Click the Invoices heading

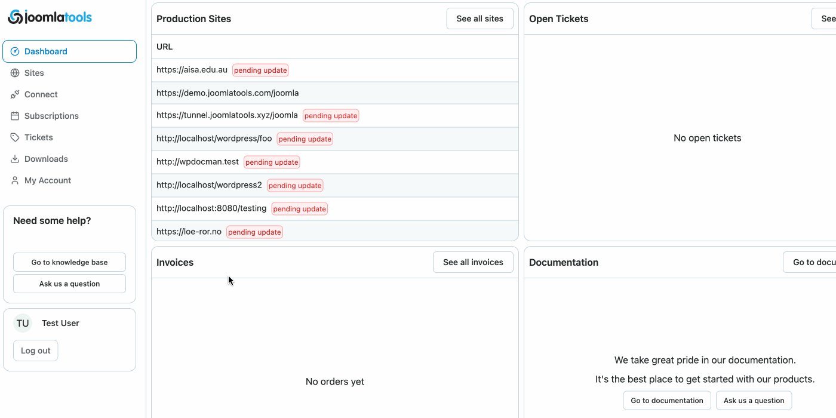tap(175, 262)
